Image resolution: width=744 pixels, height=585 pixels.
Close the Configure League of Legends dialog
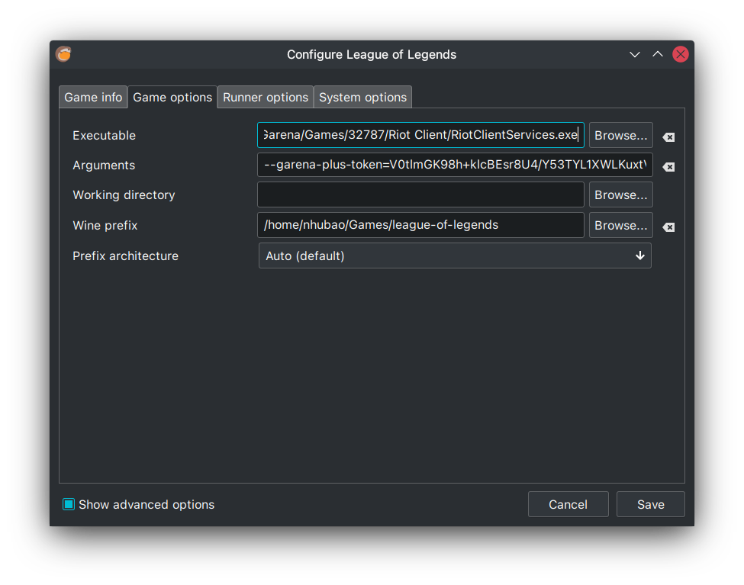tap(681, 54)
